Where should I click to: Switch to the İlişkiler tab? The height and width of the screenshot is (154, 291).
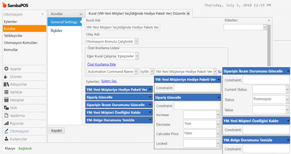(56, 31)
